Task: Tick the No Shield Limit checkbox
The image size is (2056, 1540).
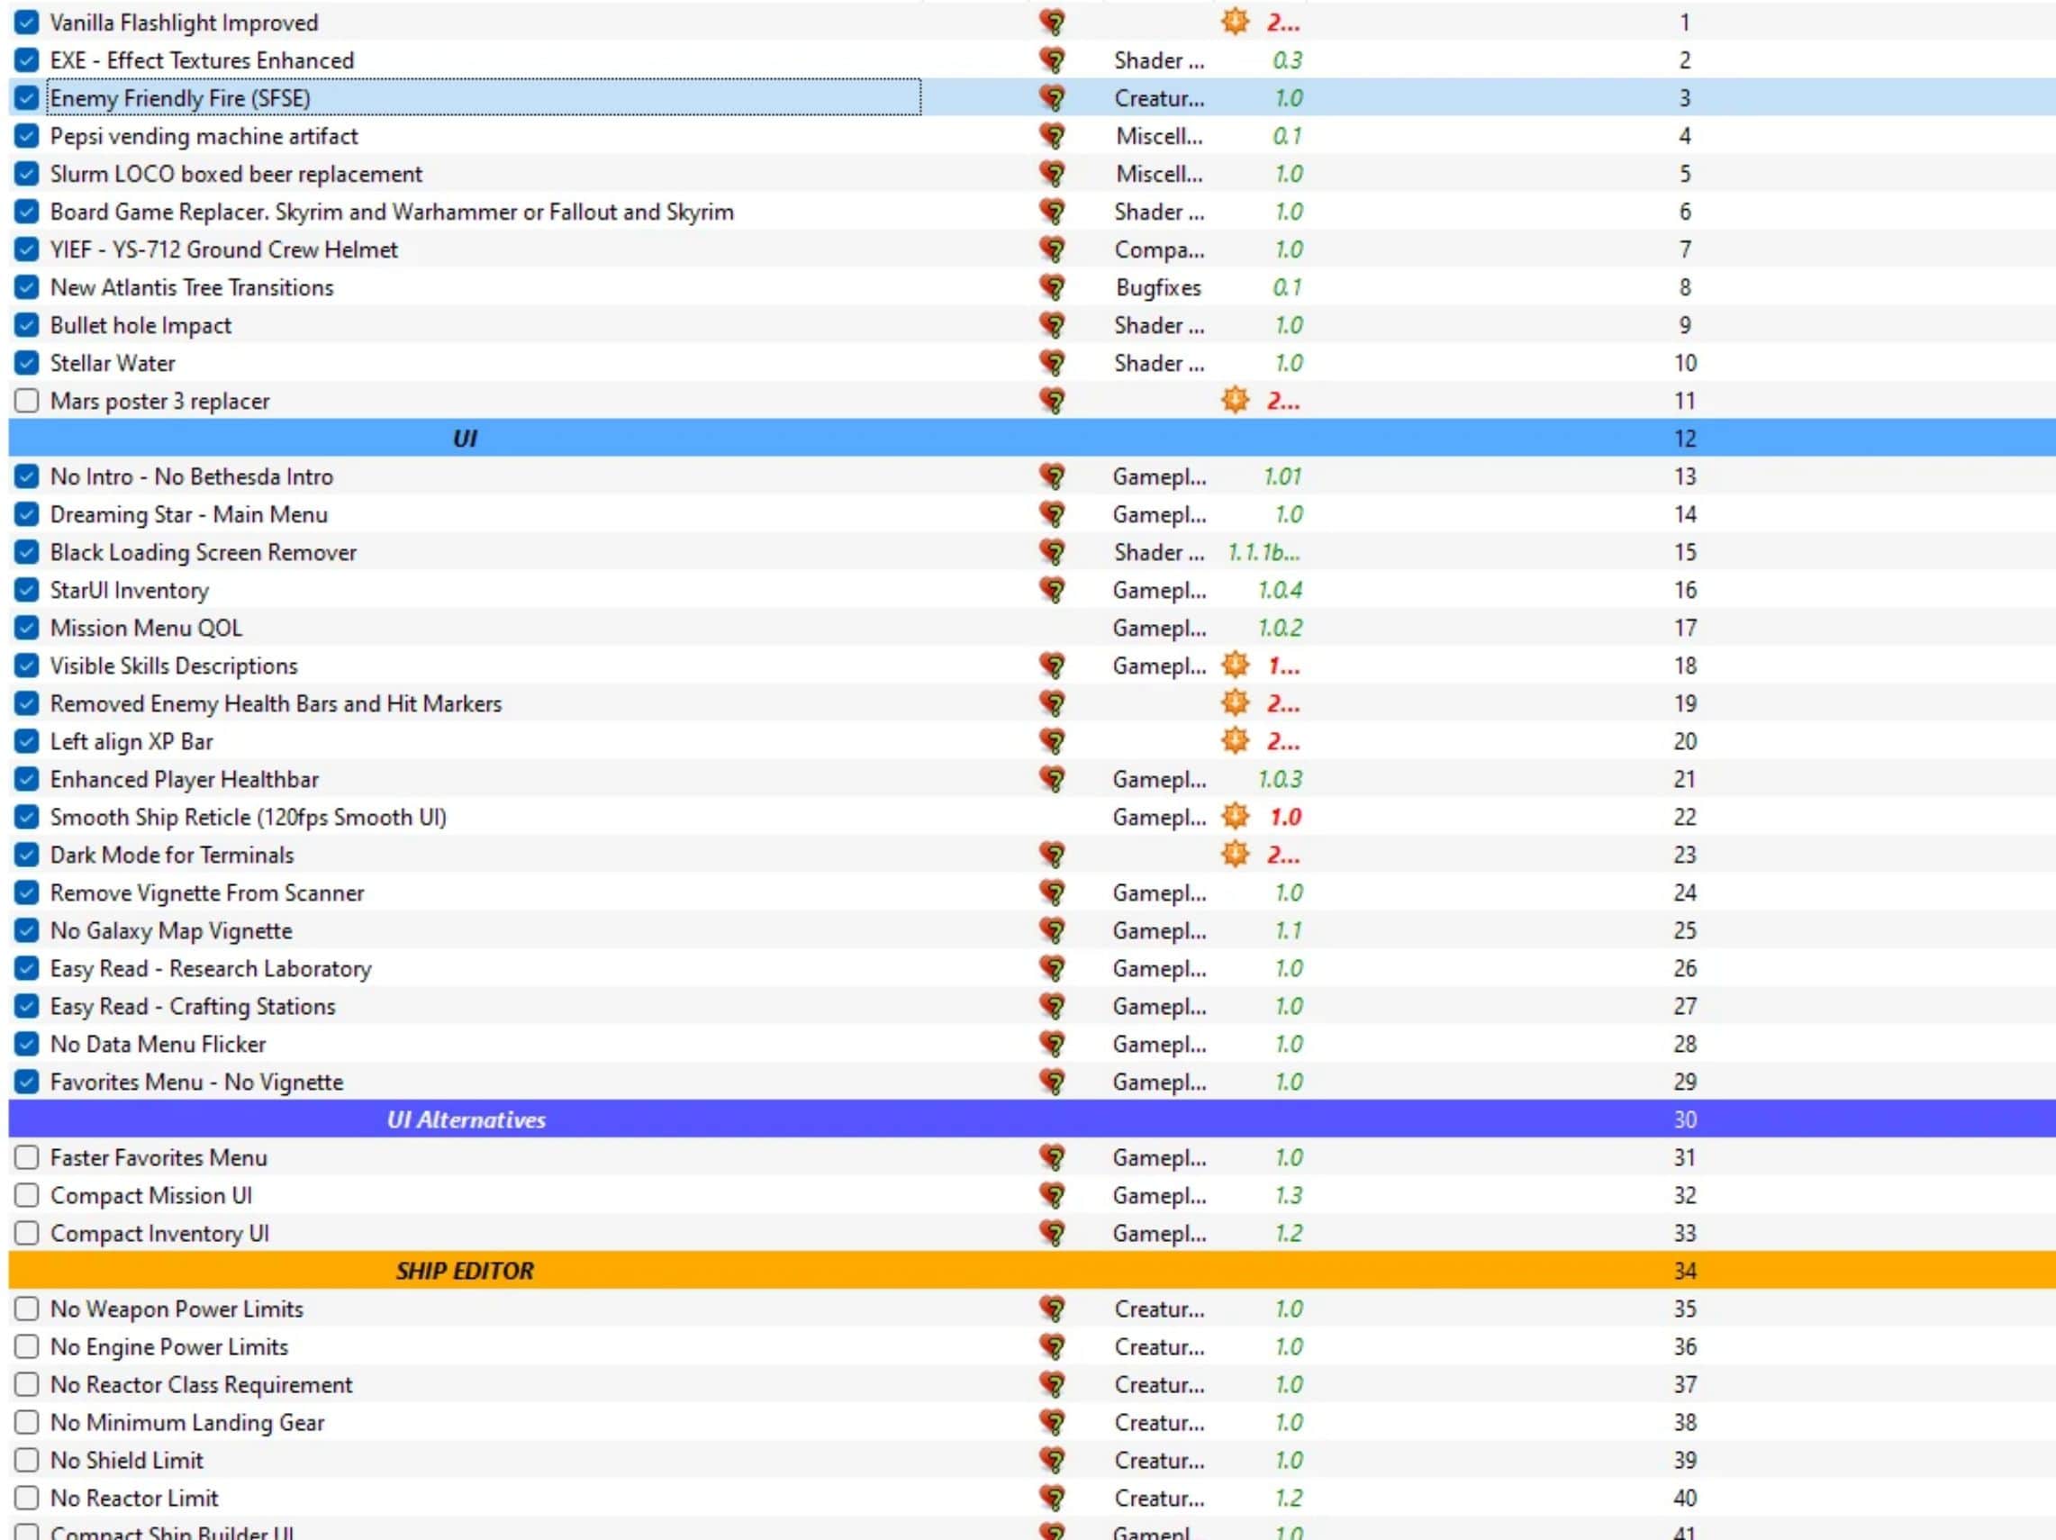Action: (27, 1460)
